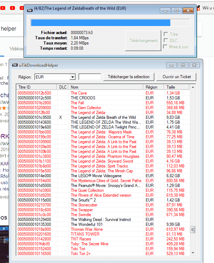Minimize the uTikDownloadHelper window
The height and width of the screenshot is (263, 214).
pos(171,65)
